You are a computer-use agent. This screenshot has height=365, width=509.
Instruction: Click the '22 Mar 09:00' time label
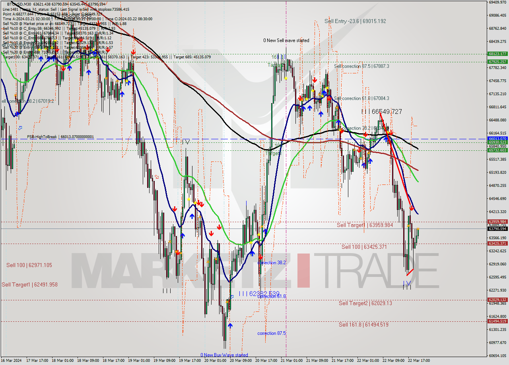click(x=393, y=361)
